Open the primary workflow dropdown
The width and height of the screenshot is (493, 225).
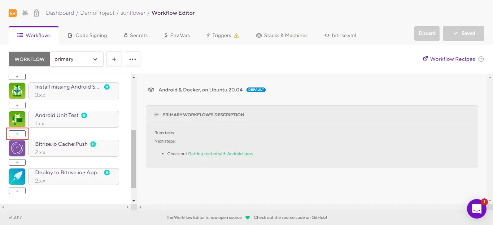tap(77, 59)
